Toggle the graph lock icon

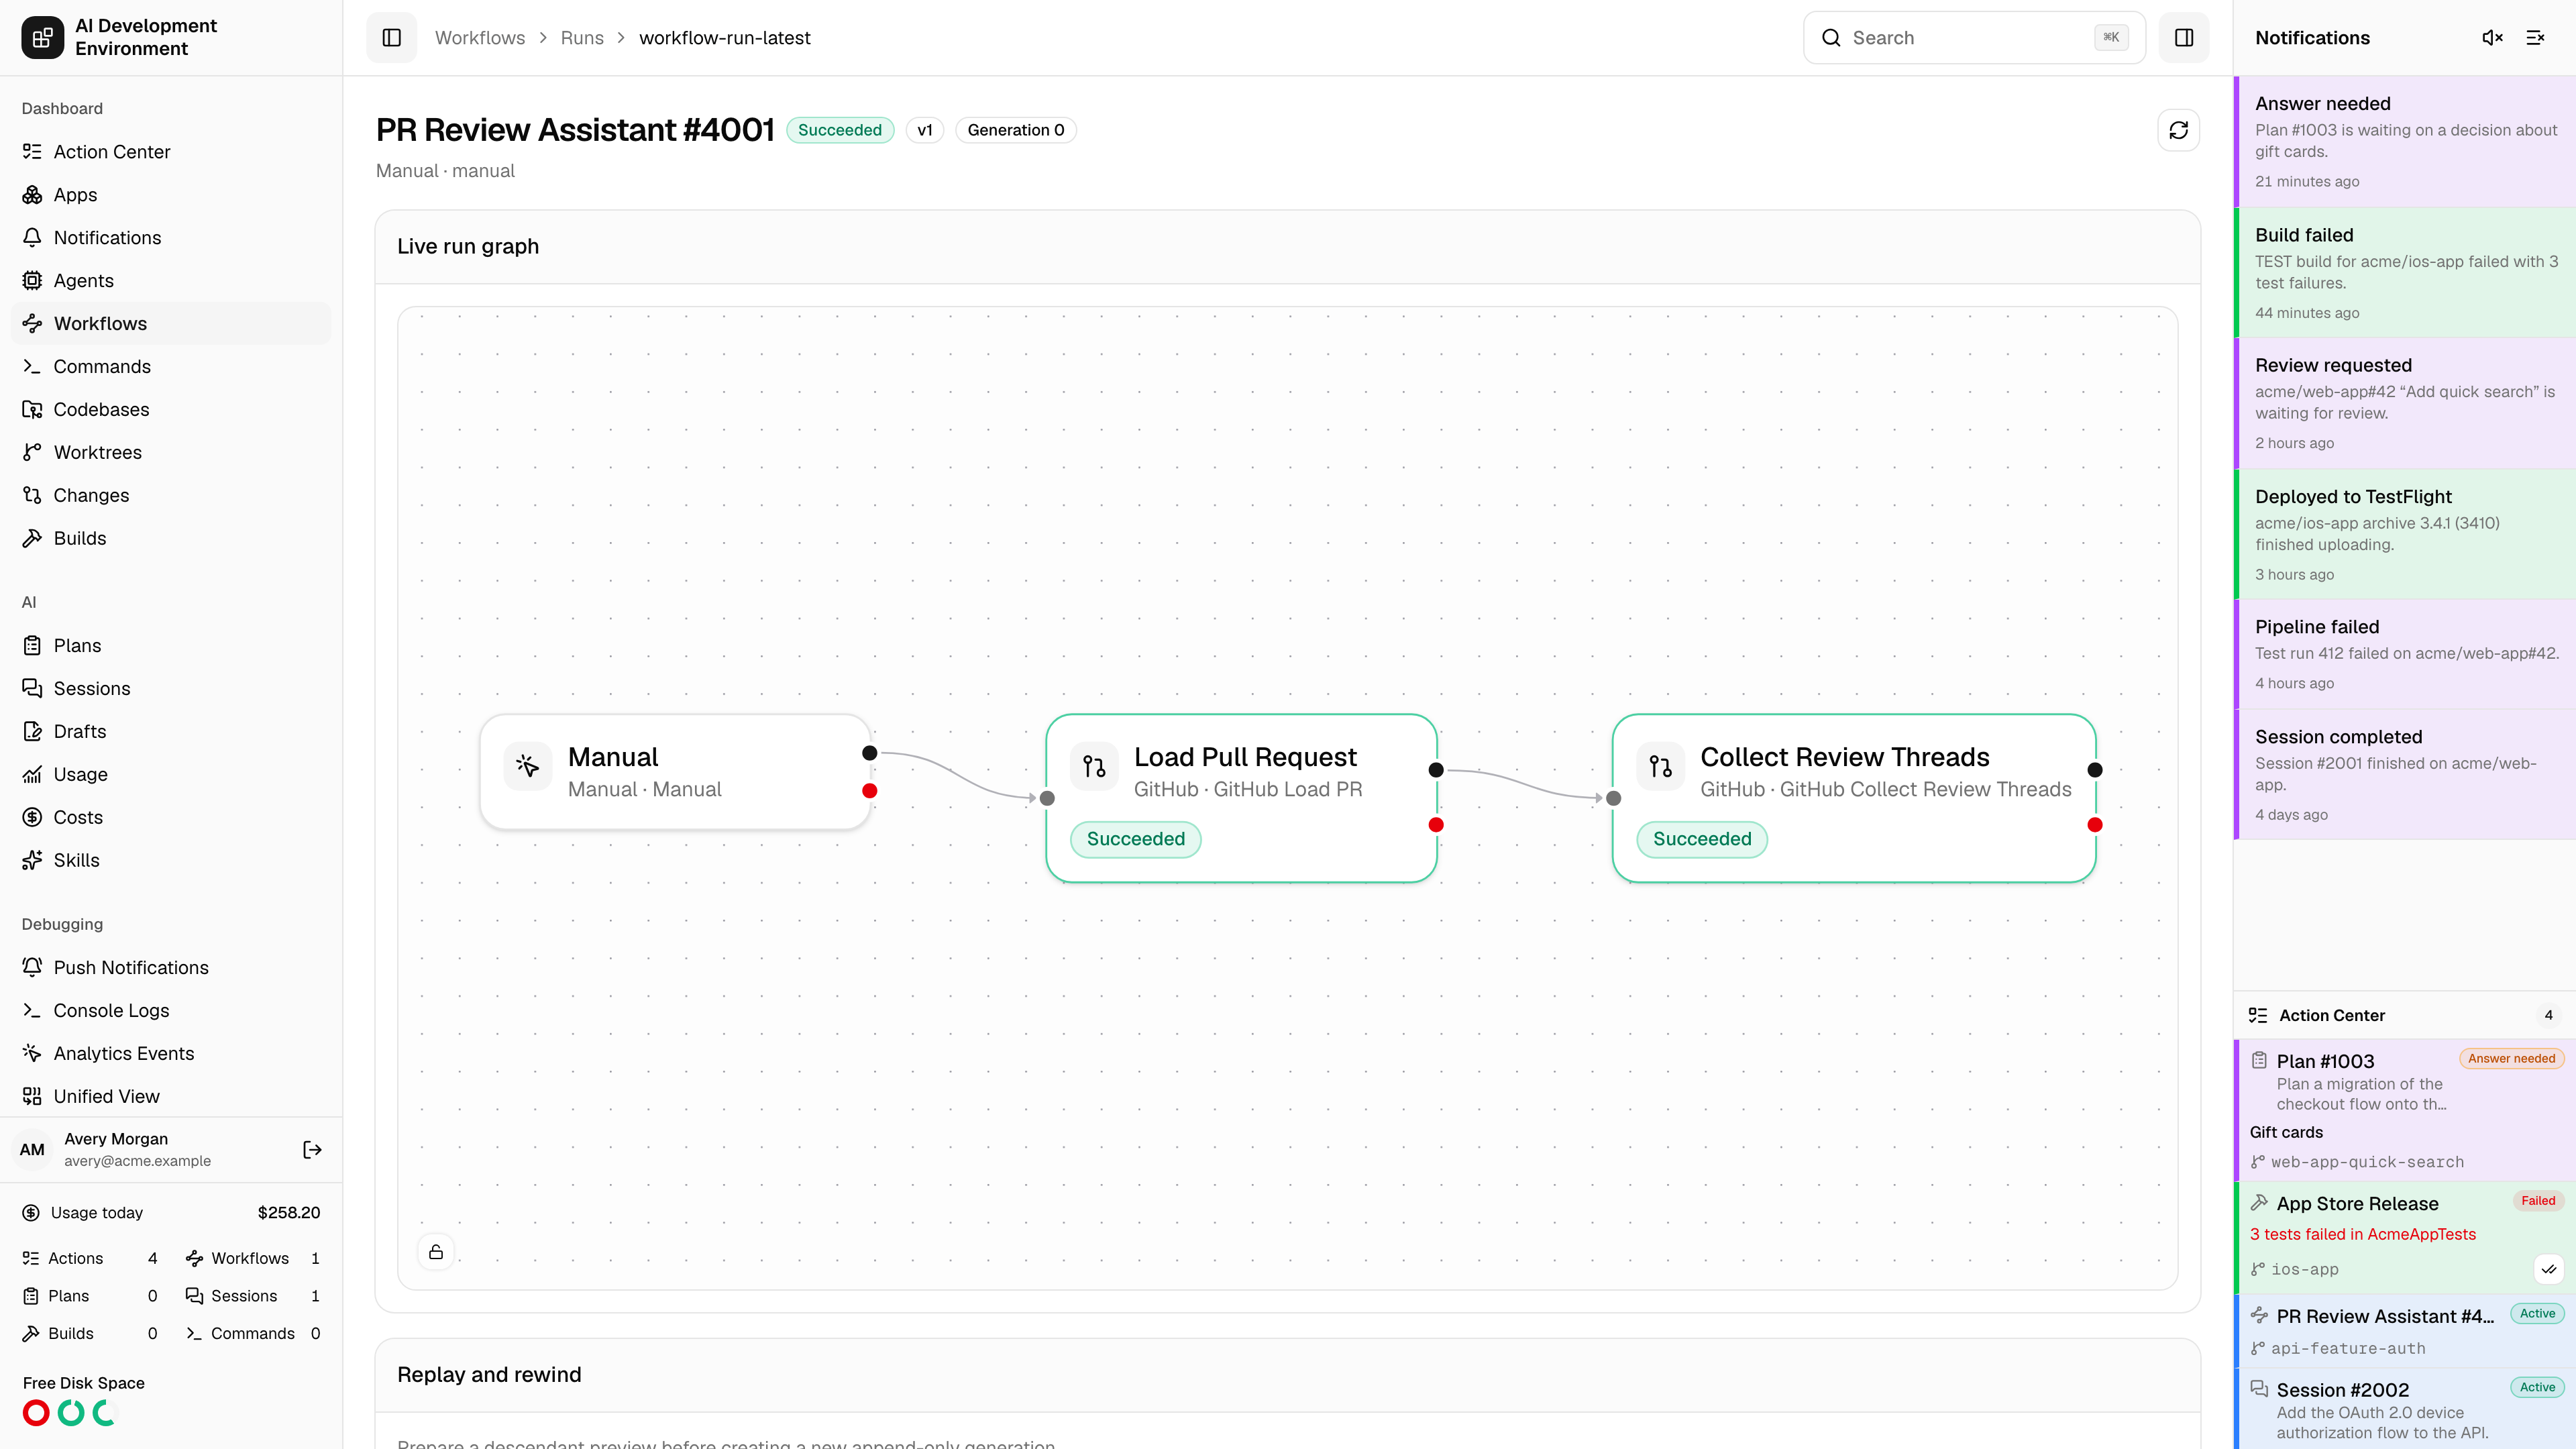point(436,1252)
